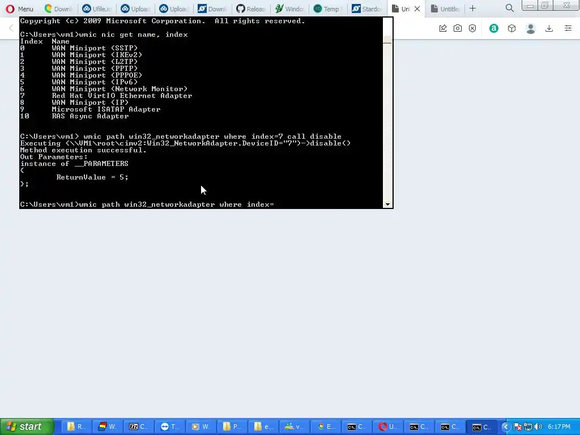Click the green 'a' extension icon

[x=494, y=28]
